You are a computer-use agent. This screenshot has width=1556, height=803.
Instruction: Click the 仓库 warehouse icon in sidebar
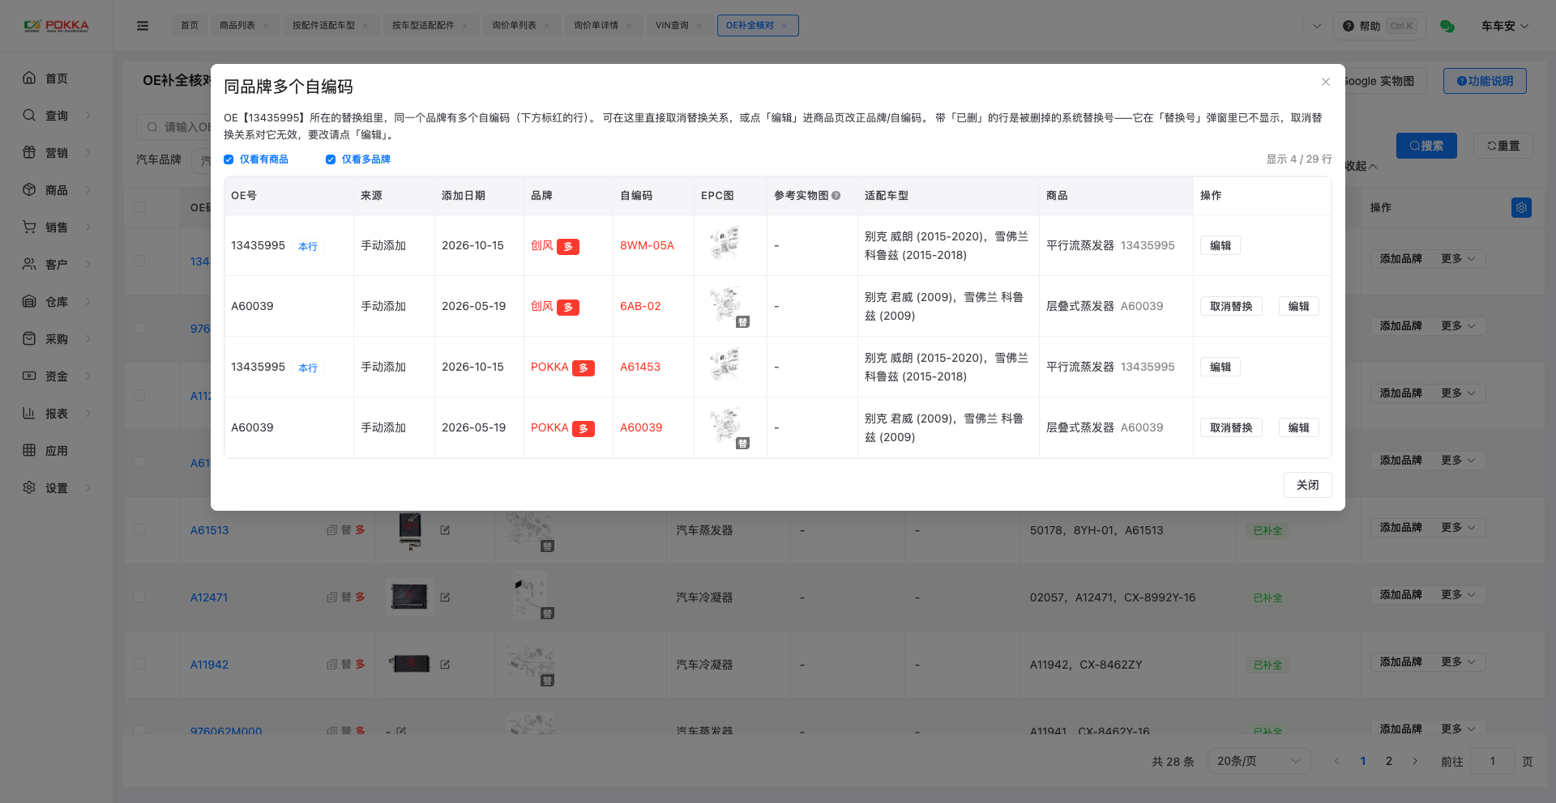click(29, 301)
